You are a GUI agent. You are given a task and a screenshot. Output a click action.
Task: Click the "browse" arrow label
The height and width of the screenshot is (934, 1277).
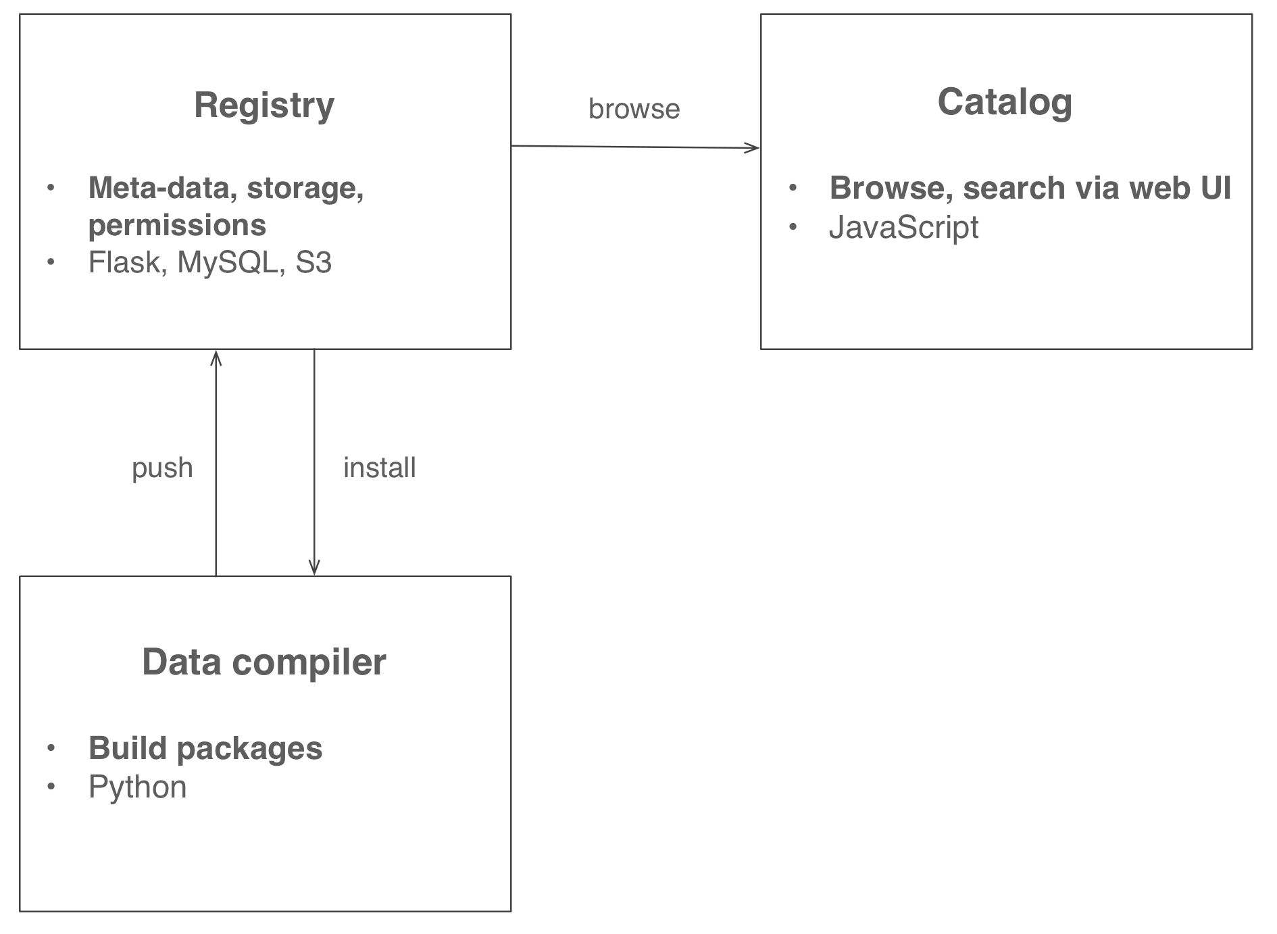pos(634,109)
